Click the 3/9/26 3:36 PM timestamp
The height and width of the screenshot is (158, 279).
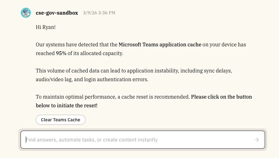tap(99, 13)
